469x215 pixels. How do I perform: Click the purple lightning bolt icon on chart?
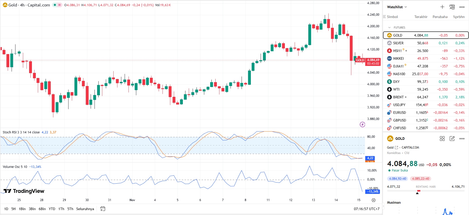click(362, 125)
